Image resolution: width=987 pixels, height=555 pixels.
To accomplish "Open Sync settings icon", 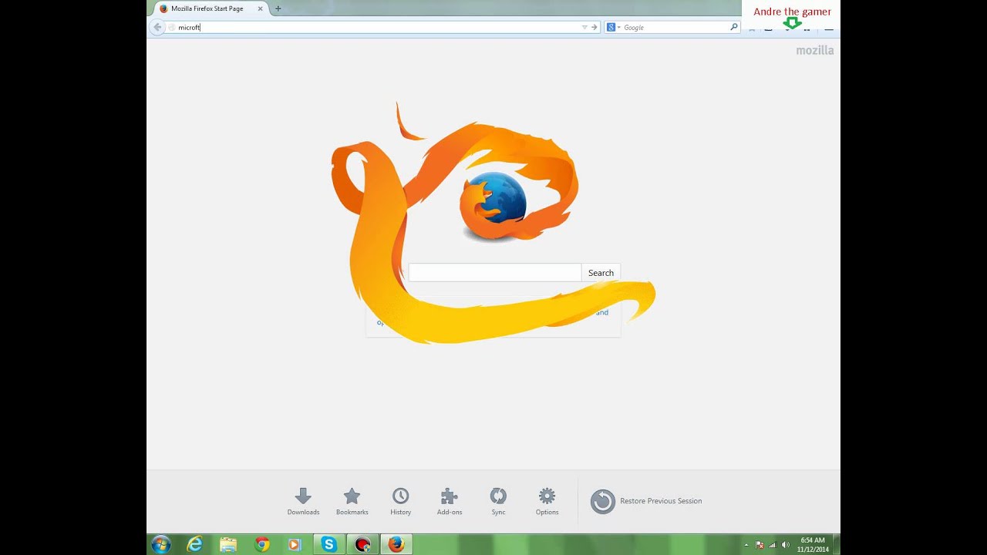I will point(498,501).
